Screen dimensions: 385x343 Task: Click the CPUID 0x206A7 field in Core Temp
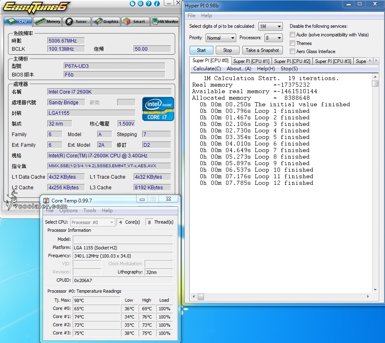pos(123,280)
